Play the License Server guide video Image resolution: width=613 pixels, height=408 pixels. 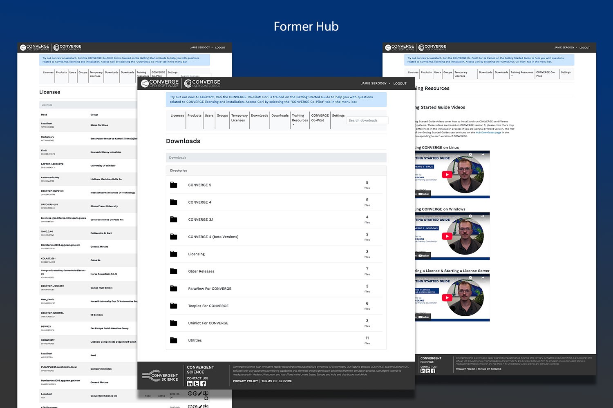click(447, 298)
